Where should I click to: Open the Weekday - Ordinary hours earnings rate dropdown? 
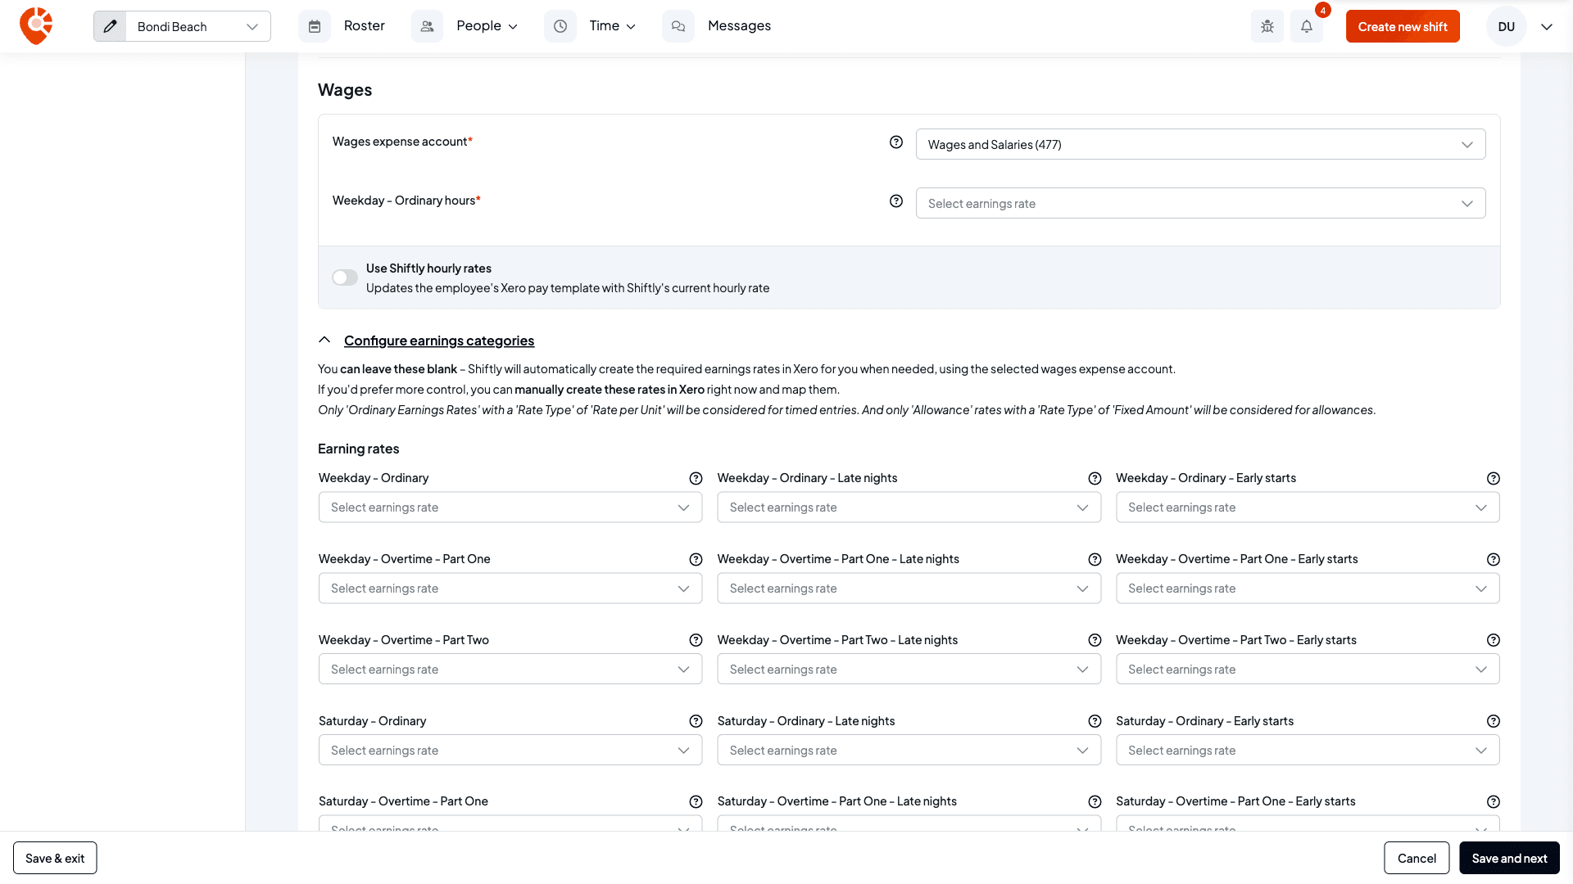[x=1200, y=203]
